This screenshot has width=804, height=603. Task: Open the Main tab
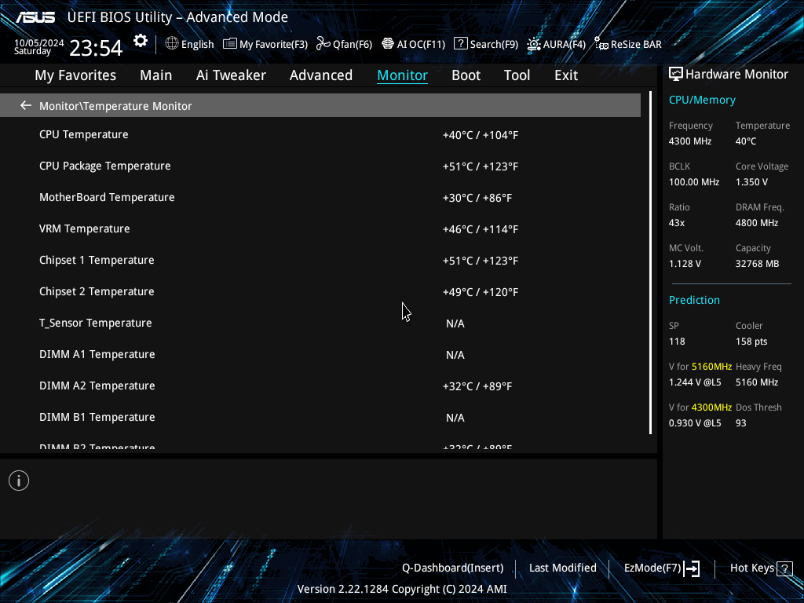156,75
